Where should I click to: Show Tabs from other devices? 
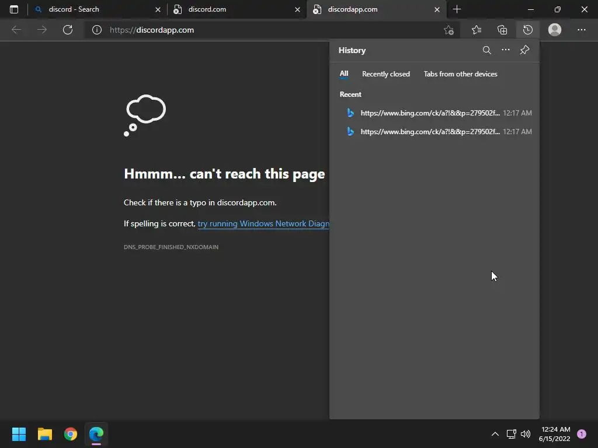point(460,74)
